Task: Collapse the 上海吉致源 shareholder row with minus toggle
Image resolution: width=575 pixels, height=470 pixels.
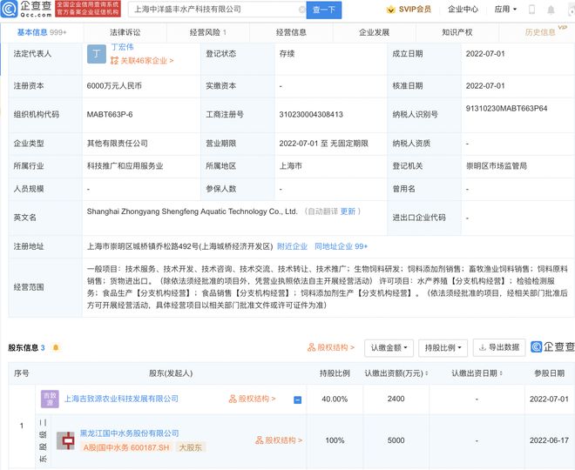Action: click(297, 399)
